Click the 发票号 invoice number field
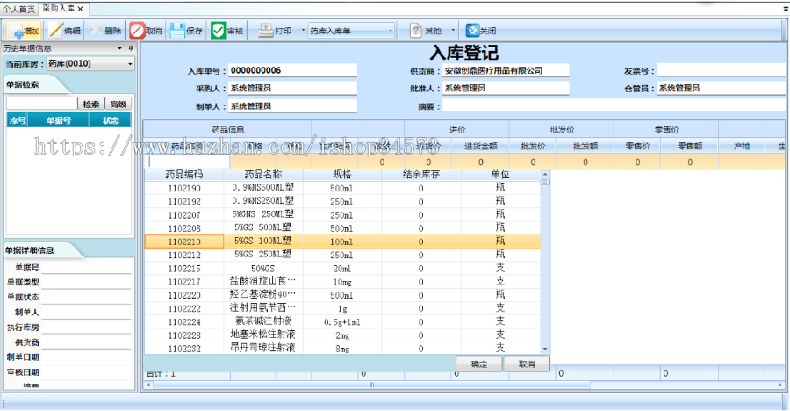This screenshot has width=790, height=411. tap(721, 70)
